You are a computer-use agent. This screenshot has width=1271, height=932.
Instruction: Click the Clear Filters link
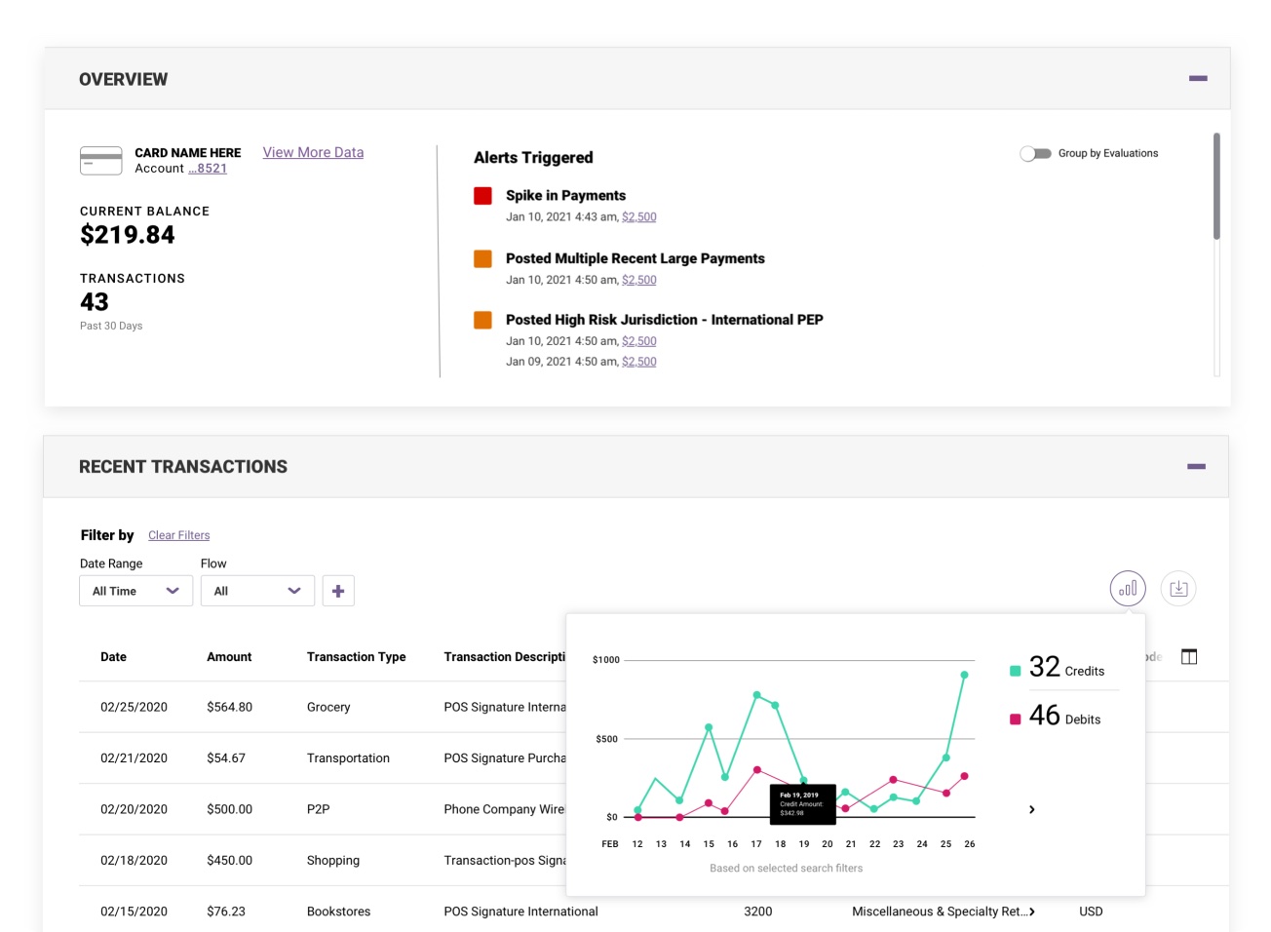coord(178,535)
